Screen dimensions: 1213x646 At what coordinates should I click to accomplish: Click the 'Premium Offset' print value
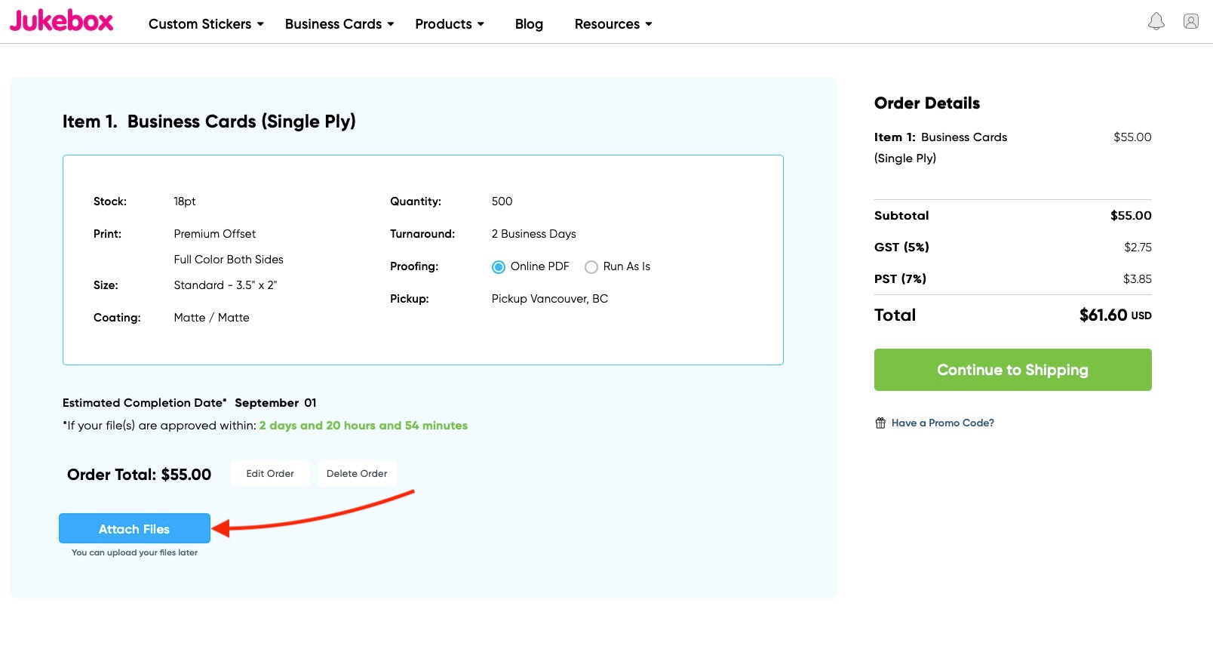[215, 234]
